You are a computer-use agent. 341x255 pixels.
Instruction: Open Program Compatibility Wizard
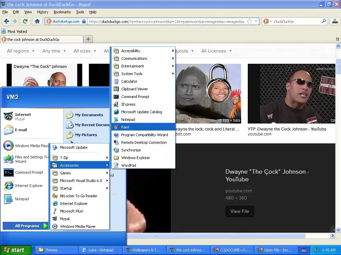(143, 135)
